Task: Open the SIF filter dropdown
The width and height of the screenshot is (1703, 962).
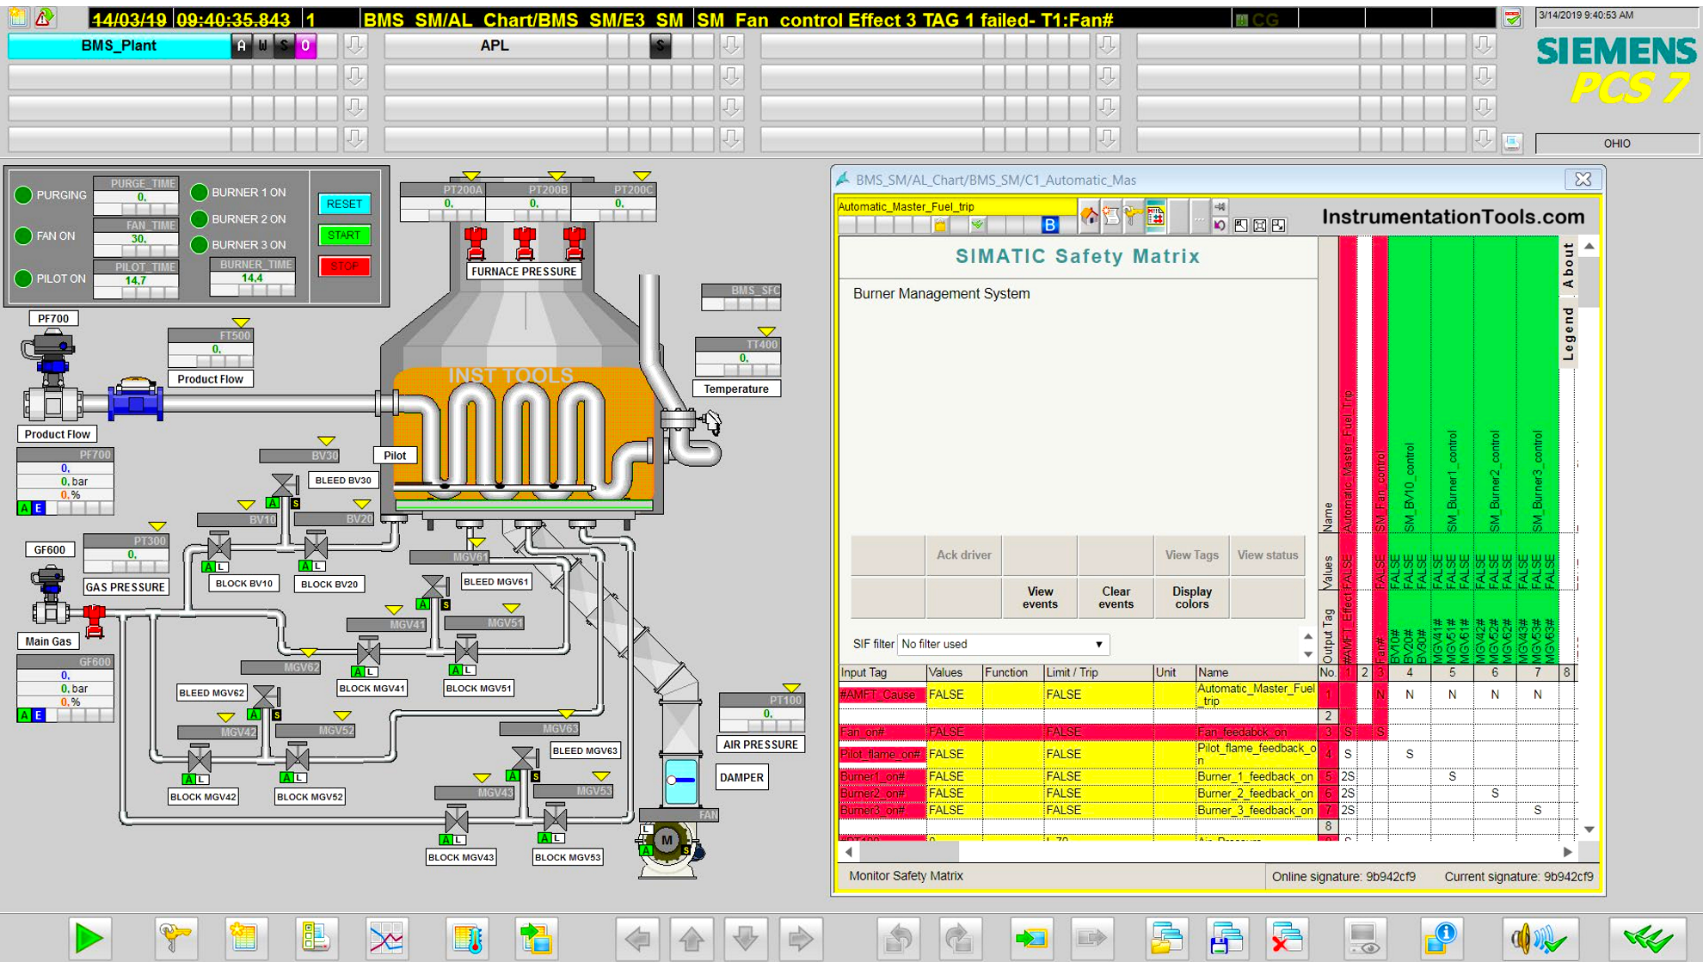Action: (x=1098, y=644)
